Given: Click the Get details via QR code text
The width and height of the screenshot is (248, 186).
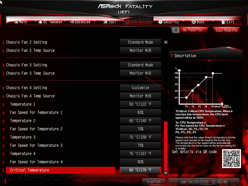Looking at the screenshot, I should [x=194, y=152].
